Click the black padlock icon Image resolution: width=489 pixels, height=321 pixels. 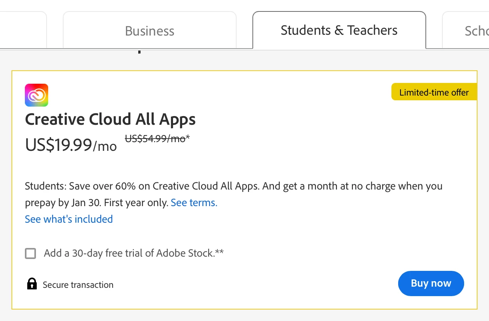tap(32, 284)
